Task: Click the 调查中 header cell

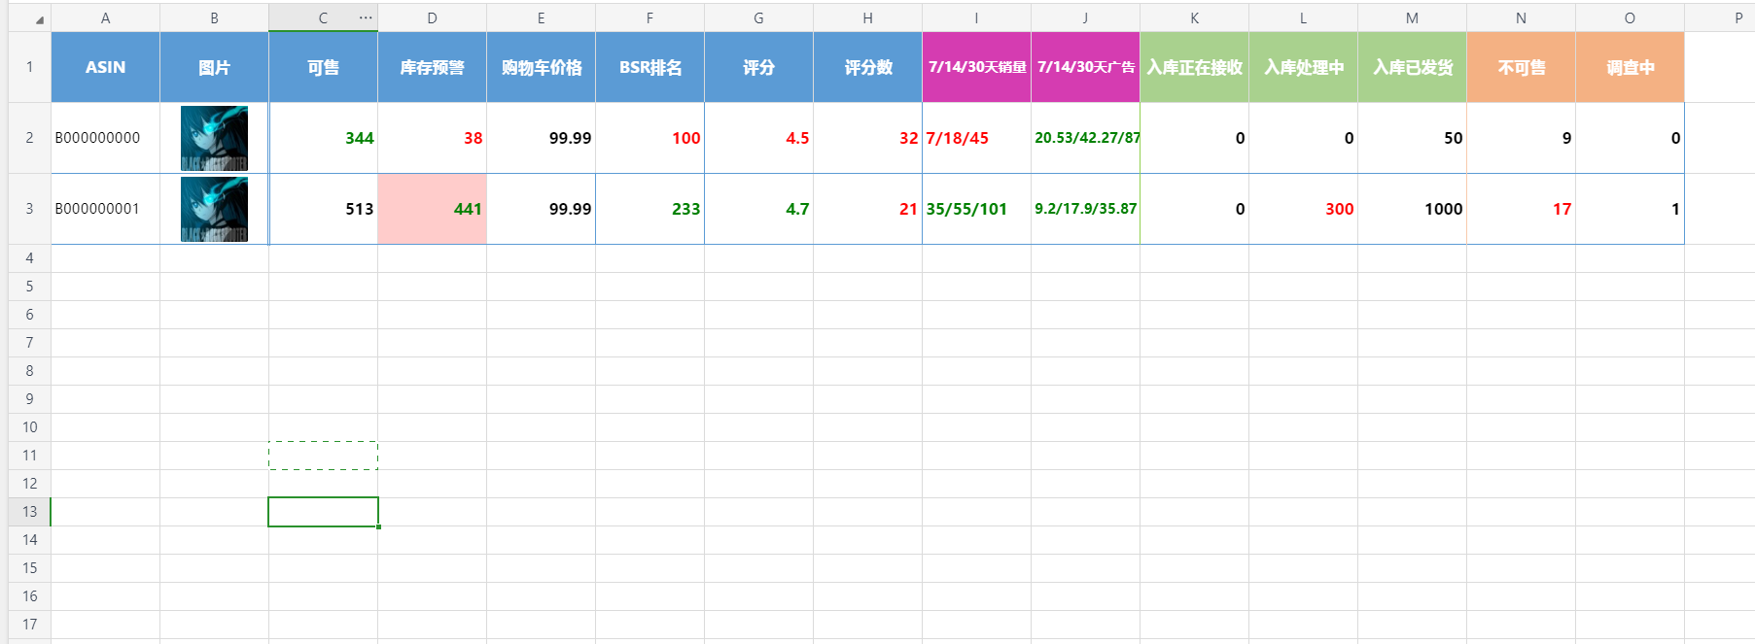Action: [1630, 67]
